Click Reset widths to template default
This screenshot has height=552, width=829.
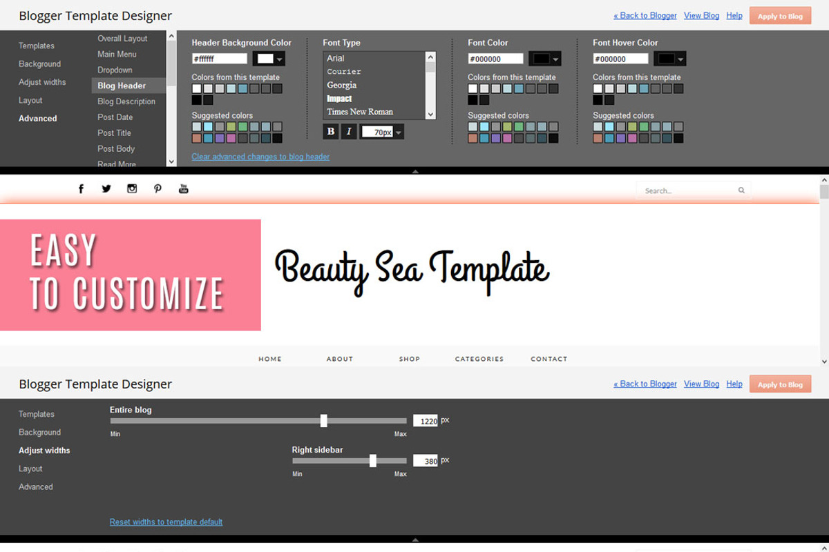click(x=166, y=522)
